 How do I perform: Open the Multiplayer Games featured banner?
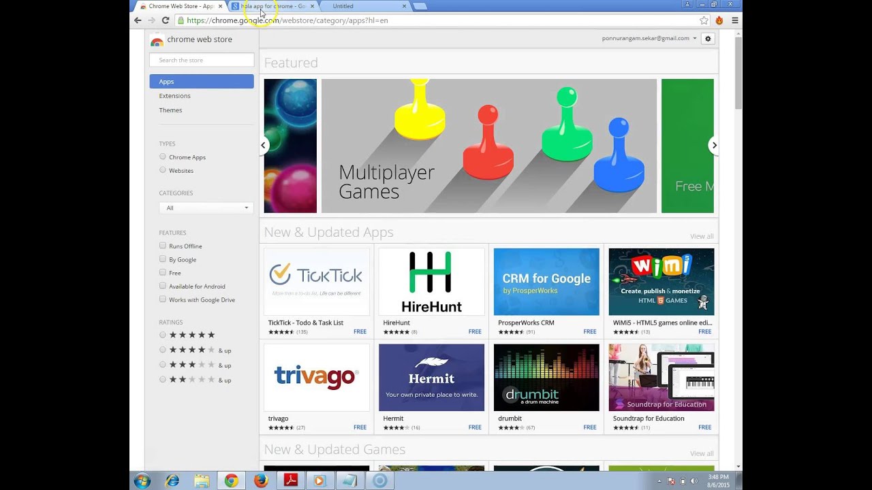[489, 146]
